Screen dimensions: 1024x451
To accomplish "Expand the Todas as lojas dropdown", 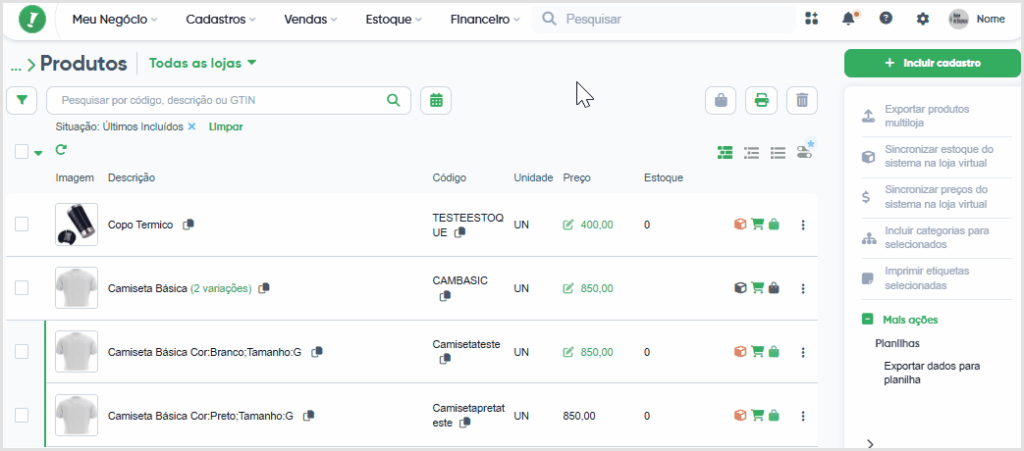I will 202,63.
